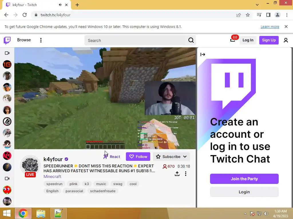Open the media control icon in toolbar
The height and width of the screenshot is (219, 293).
(x=259, y=15)
